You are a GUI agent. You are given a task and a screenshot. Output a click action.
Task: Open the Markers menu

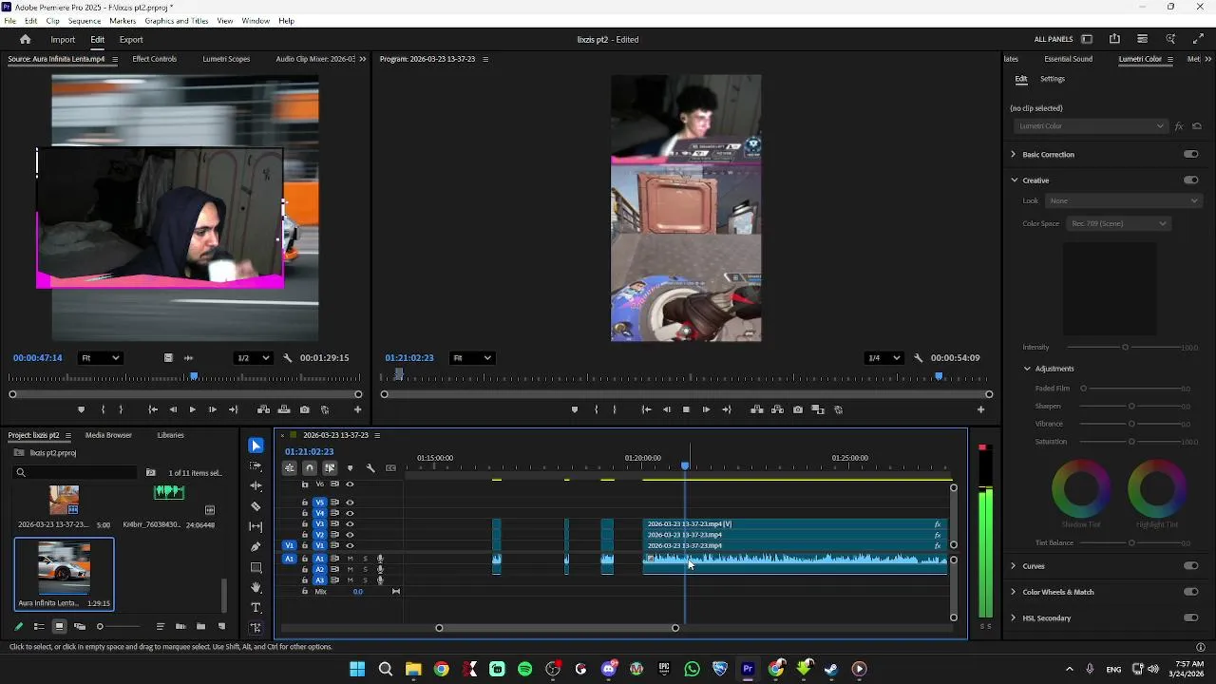coord(123,21)
